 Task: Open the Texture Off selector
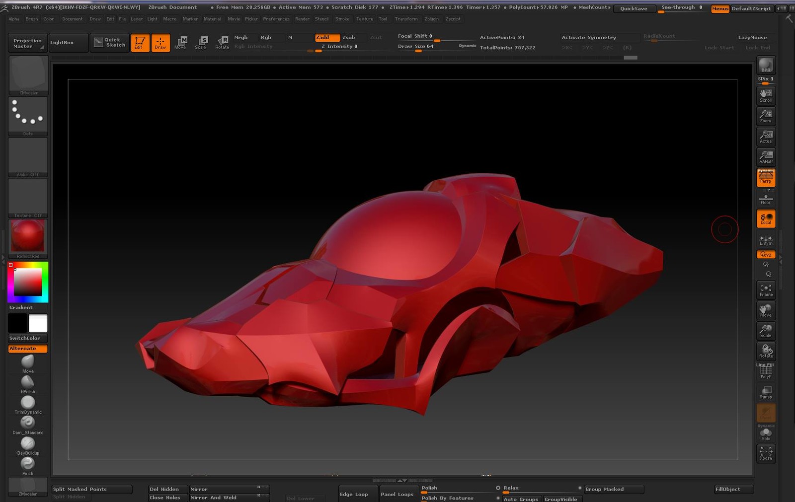point(28,198)
